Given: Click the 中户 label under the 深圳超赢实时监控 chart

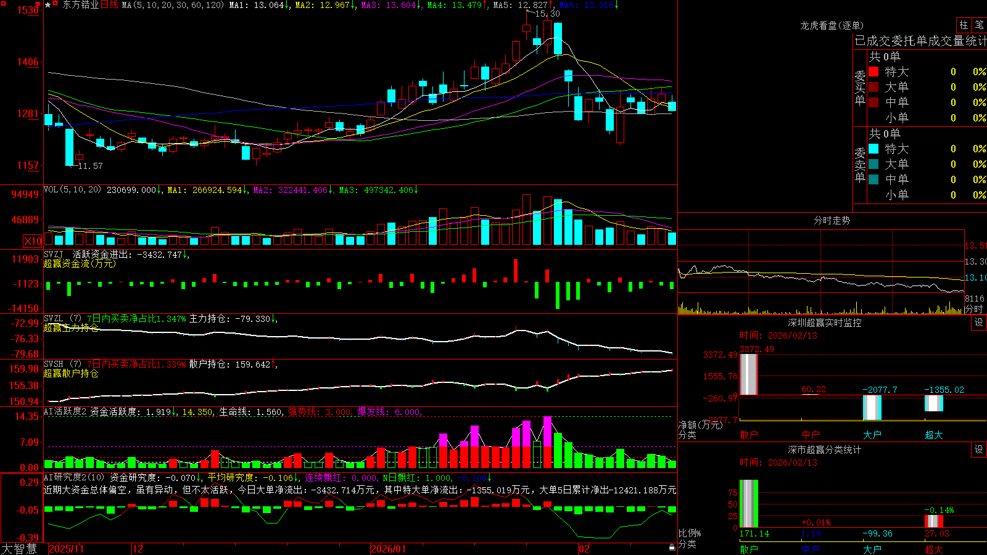Looking at the screenshot, I should (810, 435).
